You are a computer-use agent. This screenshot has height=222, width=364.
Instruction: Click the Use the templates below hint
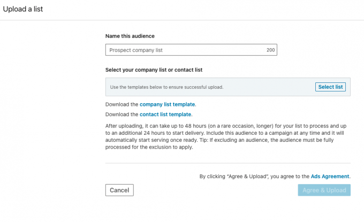(x=166, y=87)
